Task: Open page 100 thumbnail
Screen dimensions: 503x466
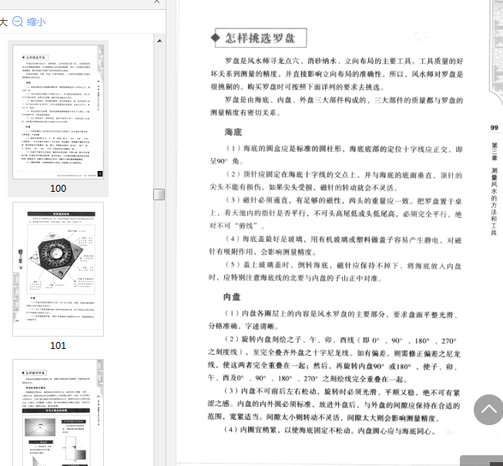Action: tap(58, 112)
